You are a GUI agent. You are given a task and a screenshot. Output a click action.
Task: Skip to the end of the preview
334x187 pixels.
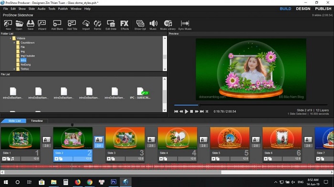click(x=202, y=111)
